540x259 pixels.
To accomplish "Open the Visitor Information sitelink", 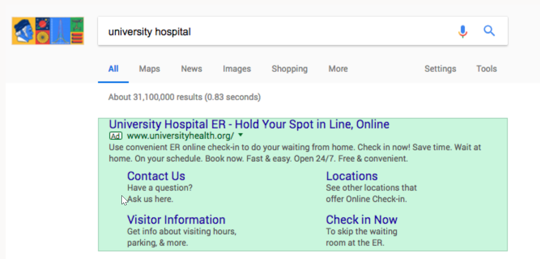I will [176, 219].
